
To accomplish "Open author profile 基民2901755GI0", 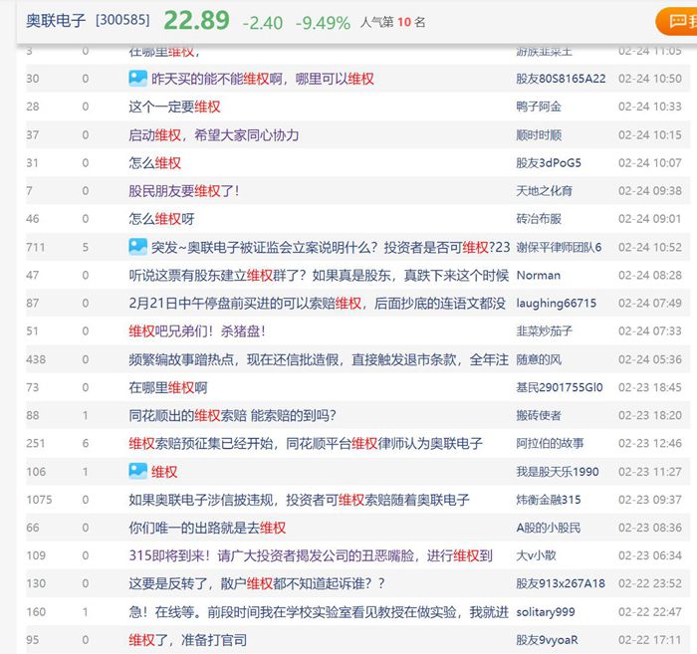I will pos(560,387).
